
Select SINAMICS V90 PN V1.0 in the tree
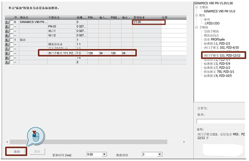219,11
